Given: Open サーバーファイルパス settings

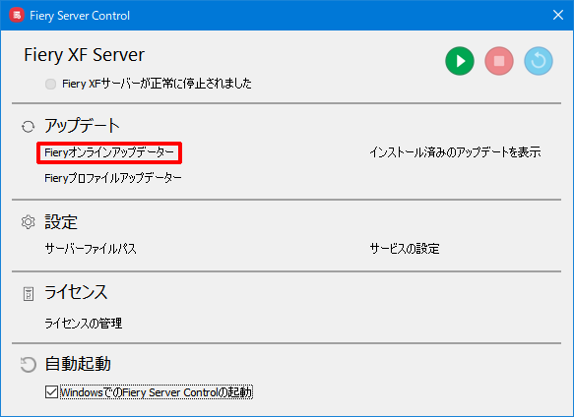Looking at the screenshot, I should 91,249.
